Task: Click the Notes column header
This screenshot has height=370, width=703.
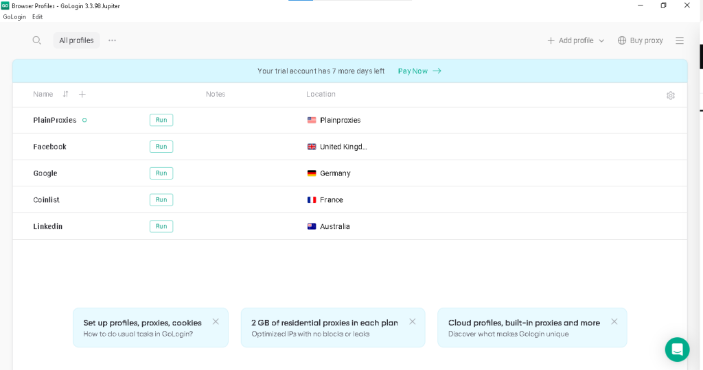Action: 216,94
